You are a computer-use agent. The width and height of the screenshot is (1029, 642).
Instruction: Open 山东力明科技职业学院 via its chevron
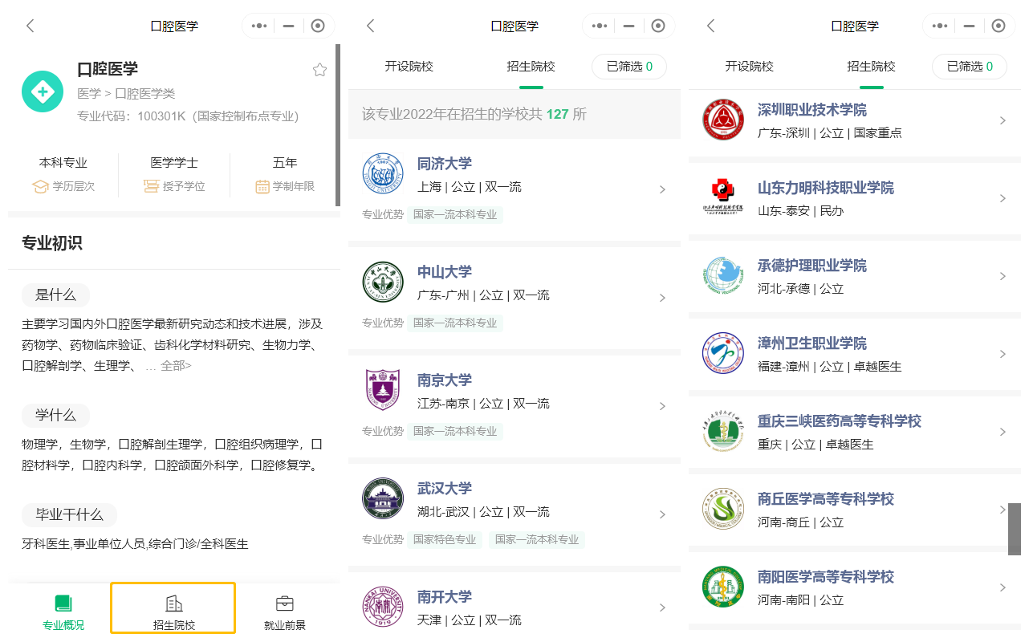tap(1003, 198)
